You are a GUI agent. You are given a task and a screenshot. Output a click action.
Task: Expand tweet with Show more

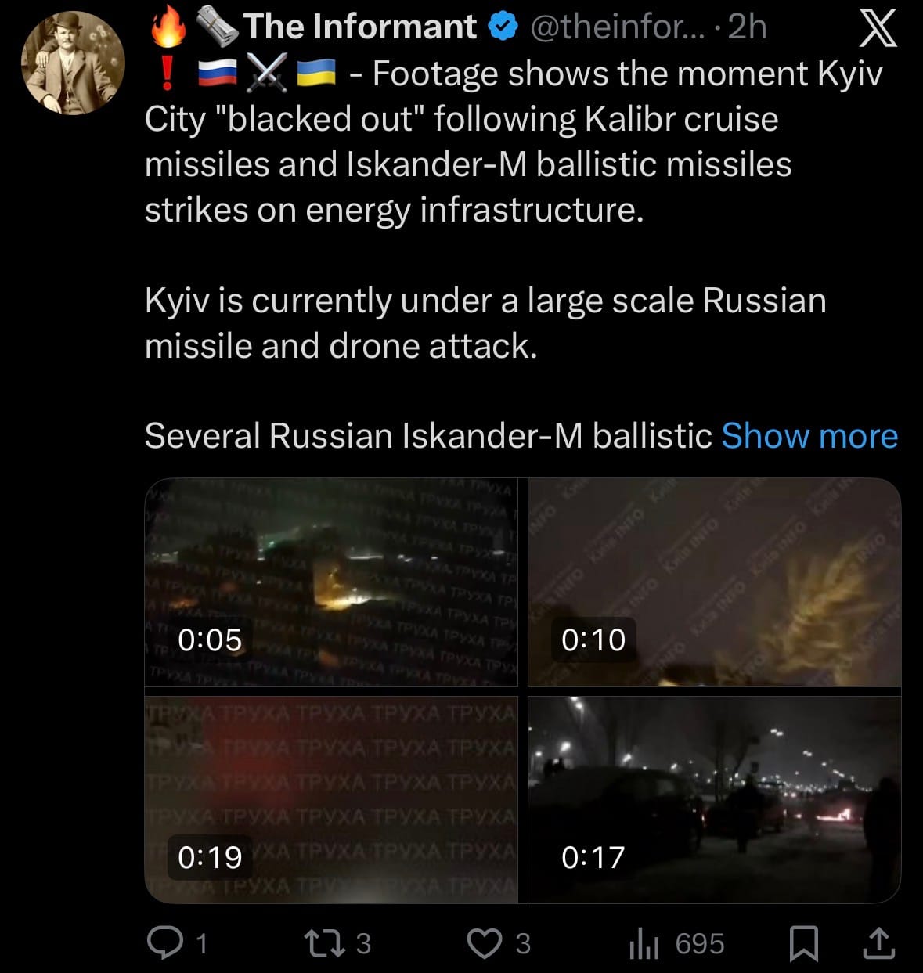[x=809, y=436]
